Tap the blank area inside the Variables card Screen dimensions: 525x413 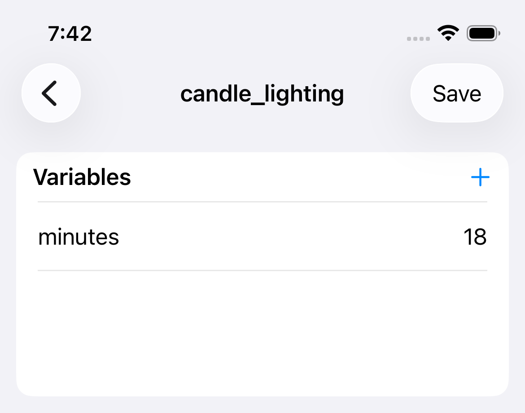[262, 332]
